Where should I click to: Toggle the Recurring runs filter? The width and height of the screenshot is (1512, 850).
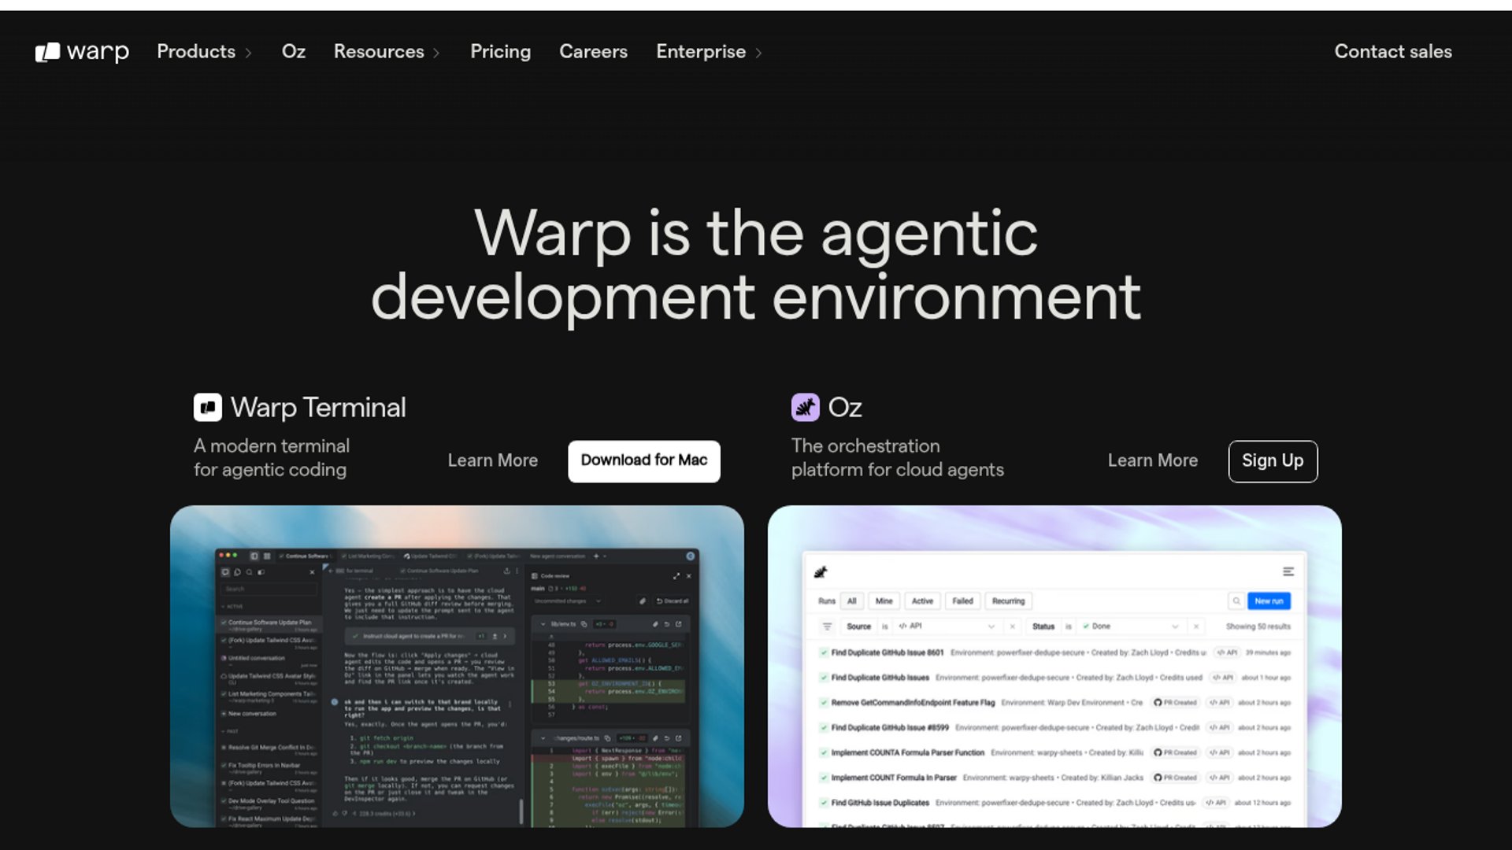click(x=1009, y=601)
